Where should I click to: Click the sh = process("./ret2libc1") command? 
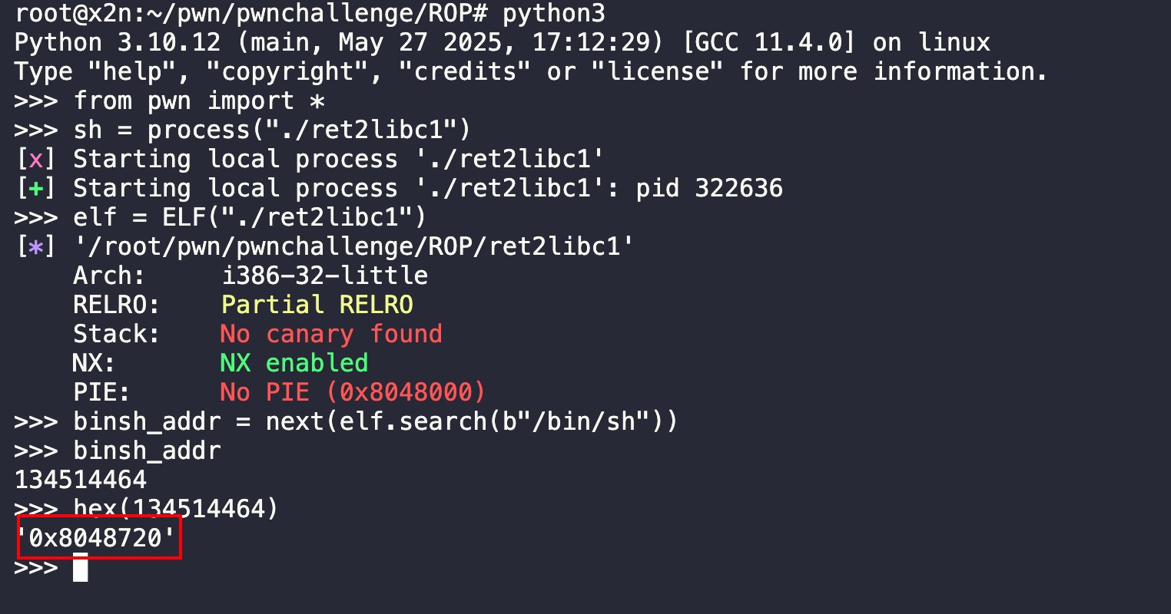click(271, 130)
